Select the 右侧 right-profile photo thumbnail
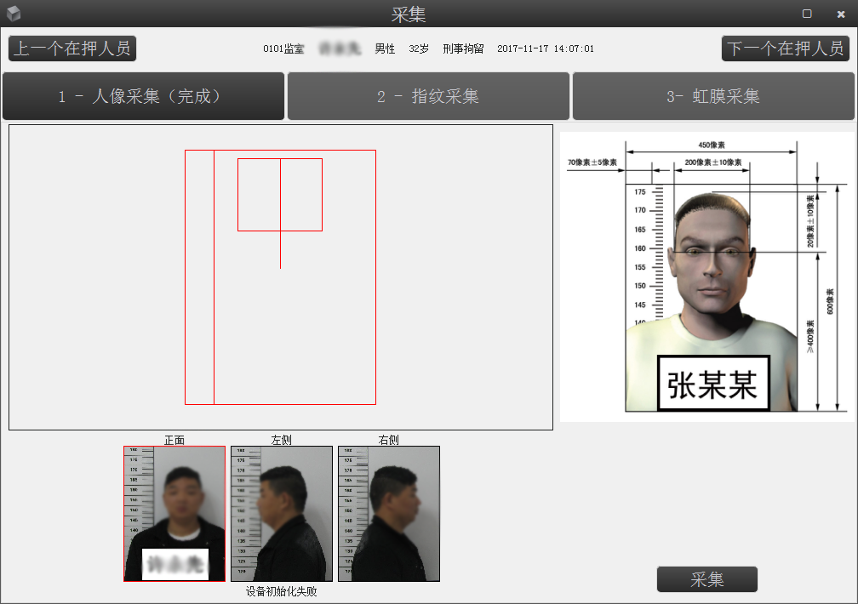Screen dimensions: 858x604 point(388,513)
